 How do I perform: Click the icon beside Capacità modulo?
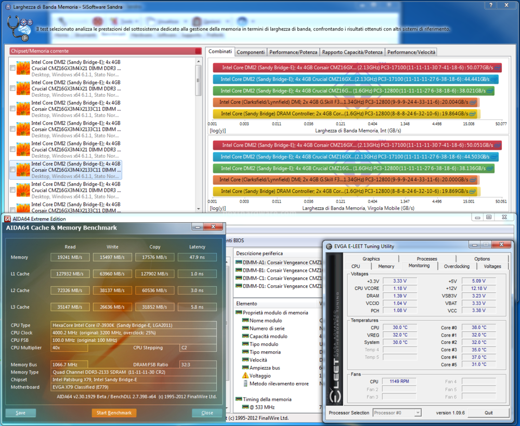[x=245, y=336]
